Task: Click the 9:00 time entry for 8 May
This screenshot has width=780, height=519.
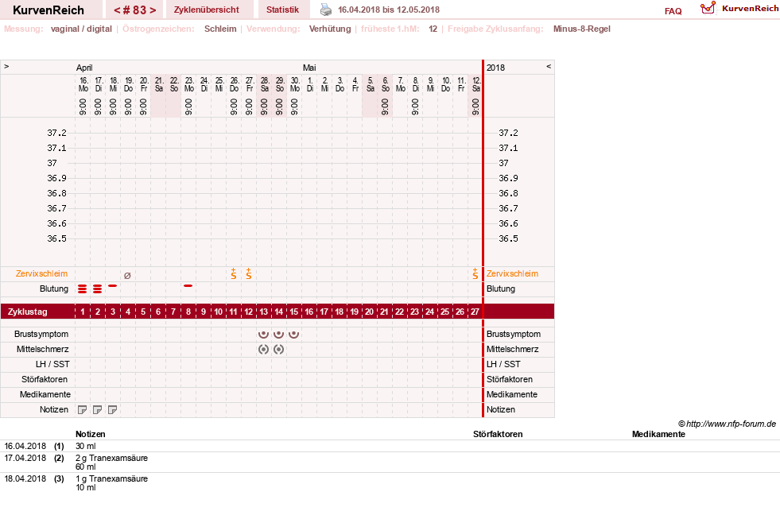Action: pos(415,107)
